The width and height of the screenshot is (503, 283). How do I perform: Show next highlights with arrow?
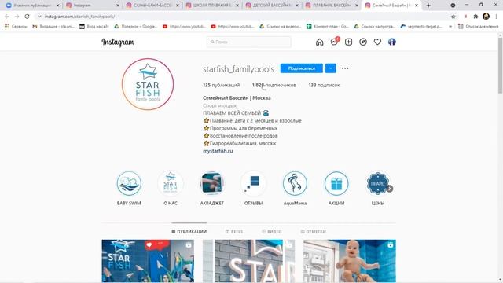click(x=390, y=189)
